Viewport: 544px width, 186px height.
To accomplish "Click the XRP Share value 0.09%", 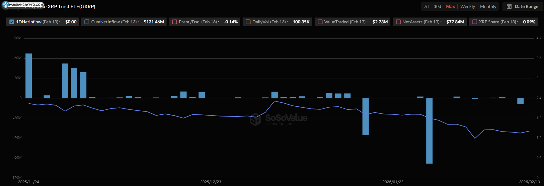I will pyautogui.click(x=529, y=22).
